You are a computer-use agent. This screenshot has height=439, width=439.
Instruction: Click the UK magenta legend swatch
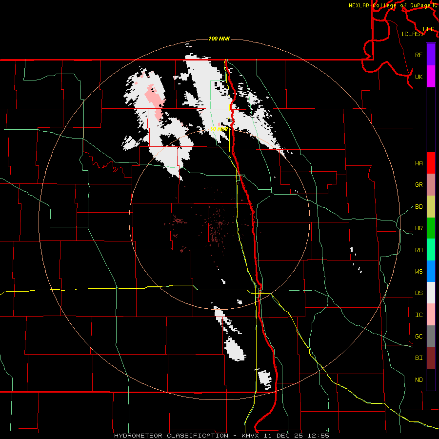coord(431,77)
